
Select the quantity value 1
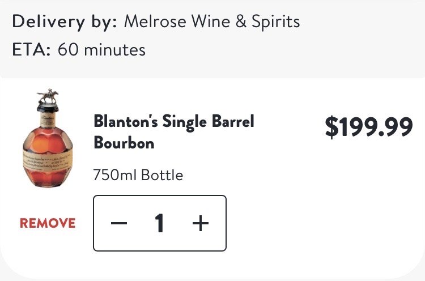pos(160,224)
